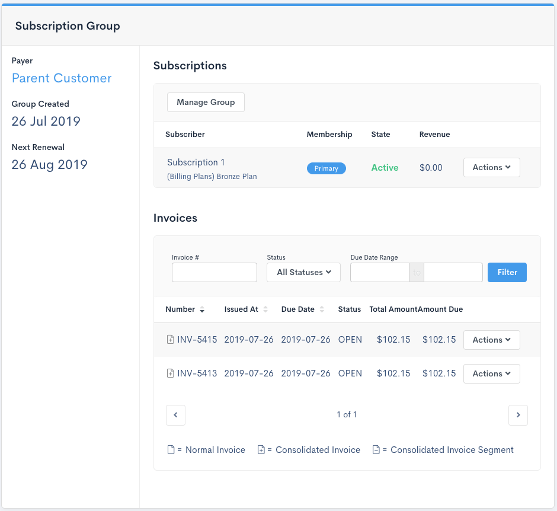This screenshot has height=511, width=557.
Task: Open Actions dropdown for Subscription 1
Action: 491,167
